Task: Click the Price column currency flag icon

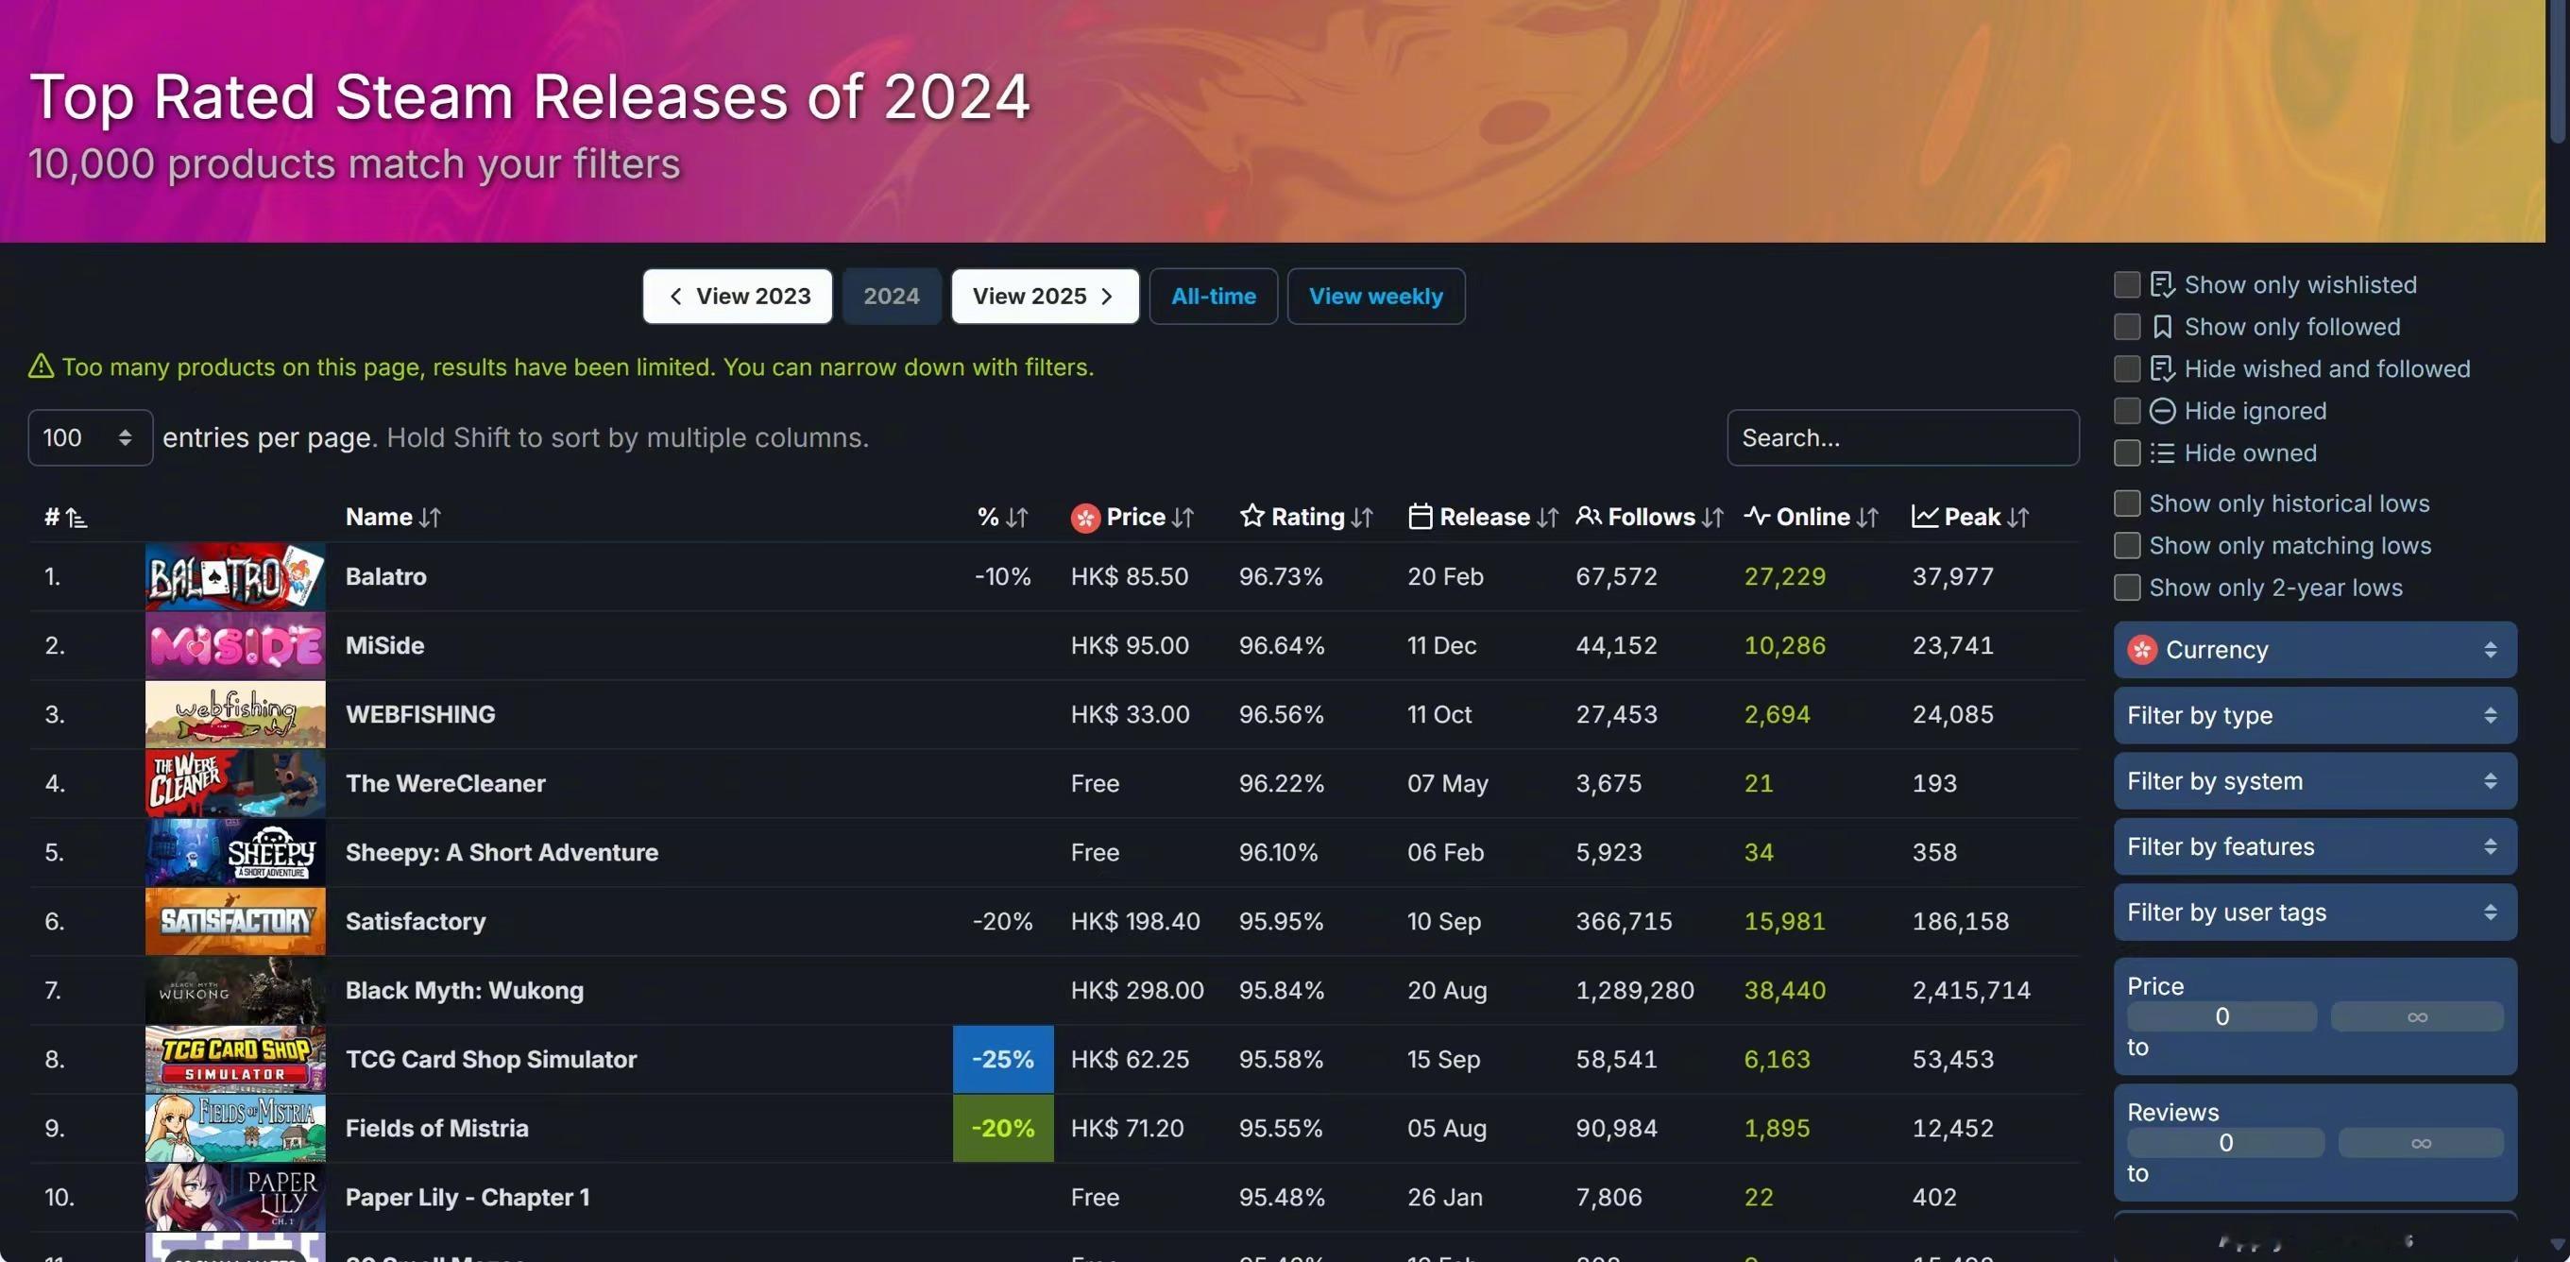Action: 1084,517
